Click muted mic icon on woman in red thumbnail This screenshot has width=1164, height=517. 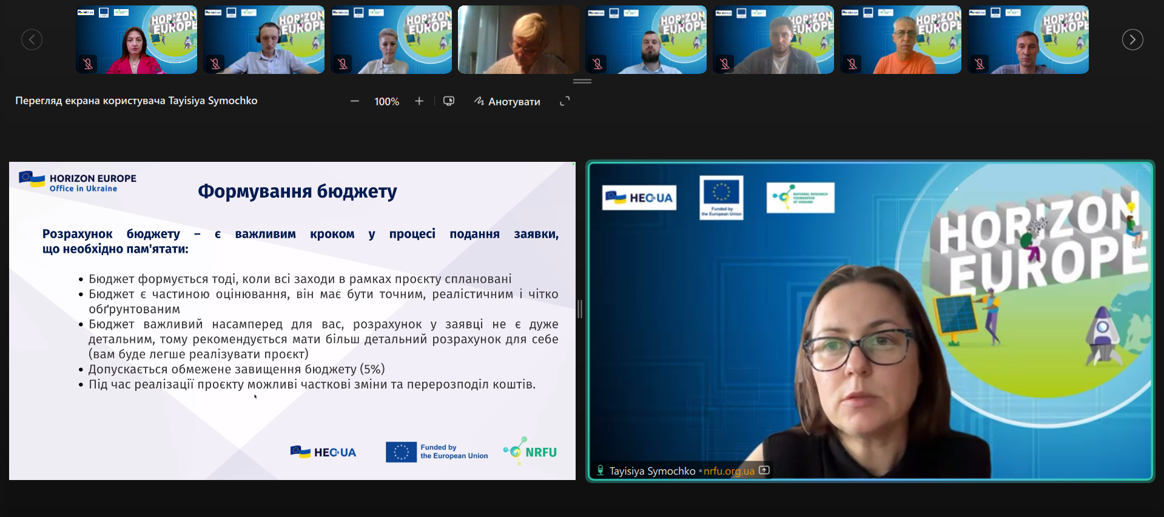(88, 64)
